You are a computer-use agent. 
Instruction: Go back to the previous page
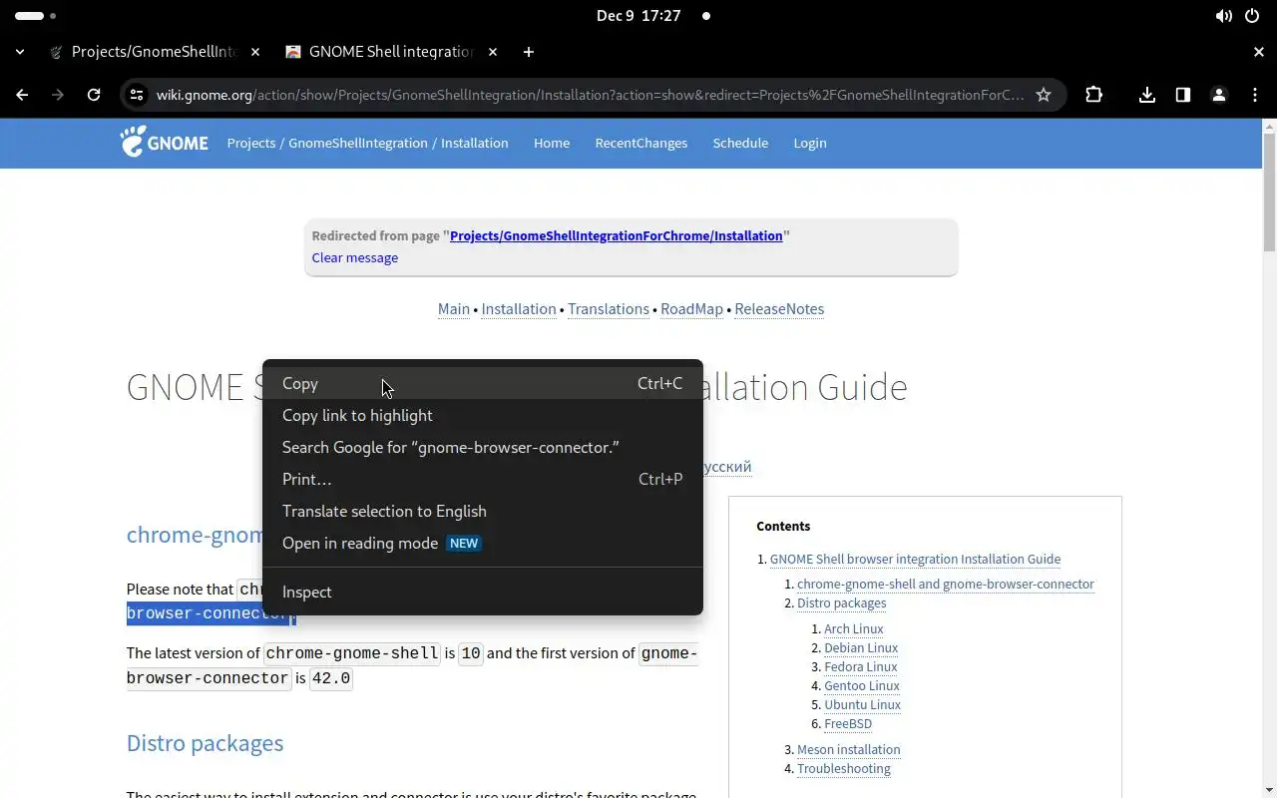point(22,95)
